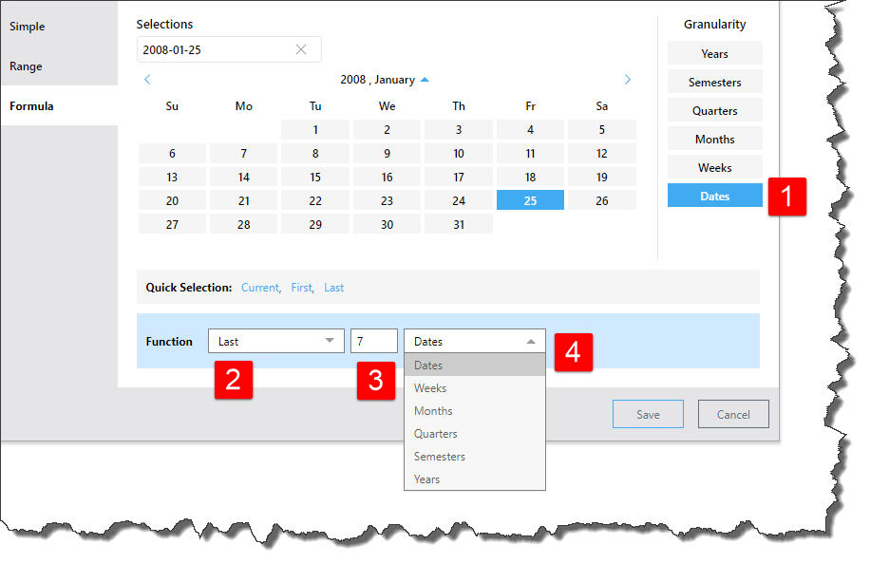Clear the 2008-01-25 selection with the X icon

click(x=301, y=49)
